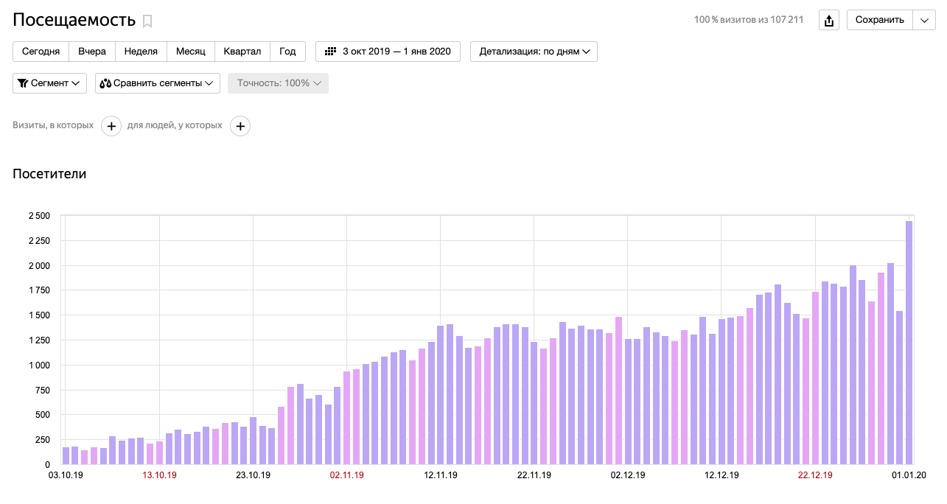The image size is (947, 504).
Task: Open the date range picker 3 окт 2019 — 1 янв 2020
Action: (x=388, y=52)
